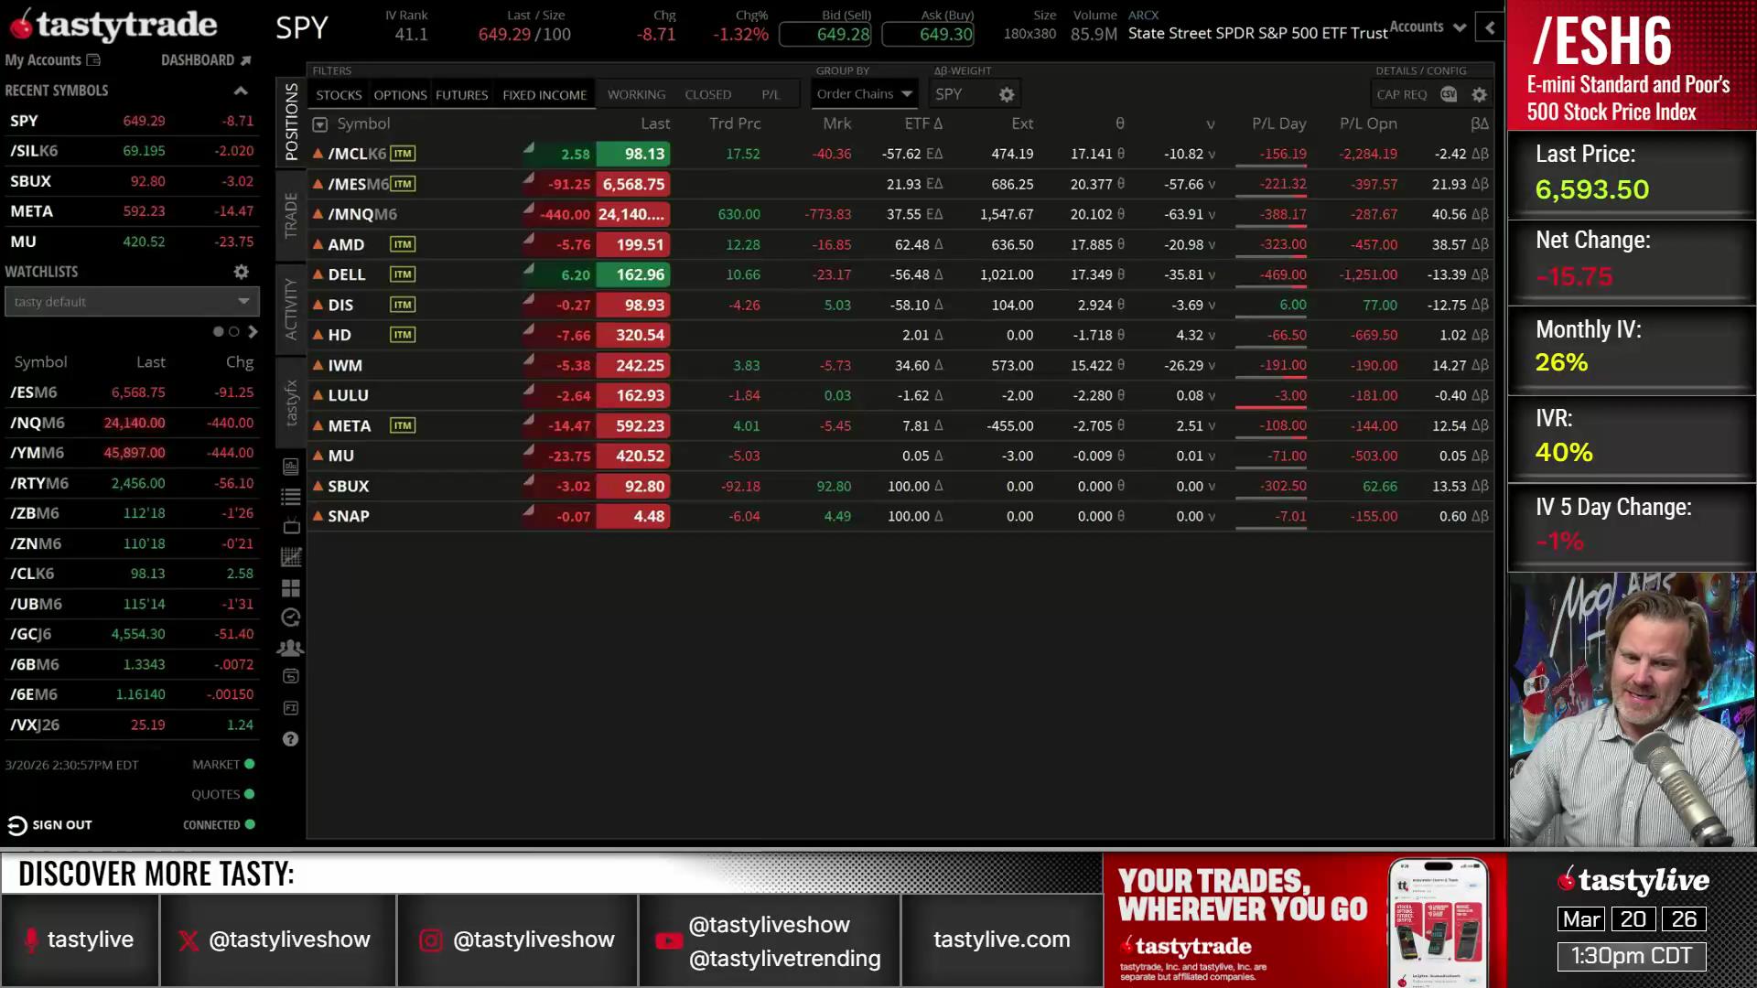Click the CSV export icon
1757x988 pixels.
tap(1448, 94)
